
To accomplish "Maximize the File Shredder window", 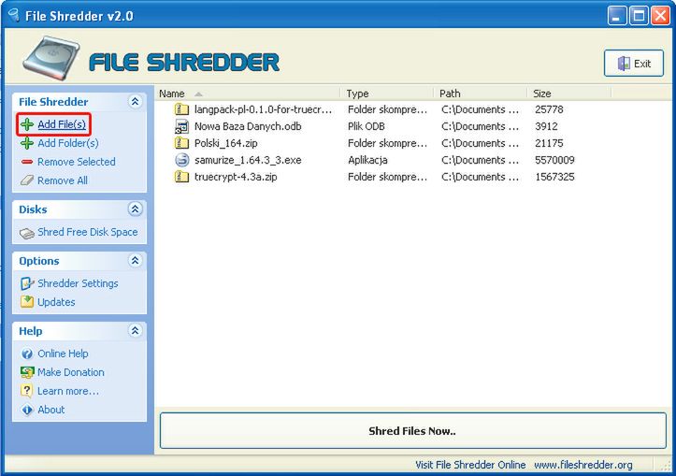I will pos(639,16).
